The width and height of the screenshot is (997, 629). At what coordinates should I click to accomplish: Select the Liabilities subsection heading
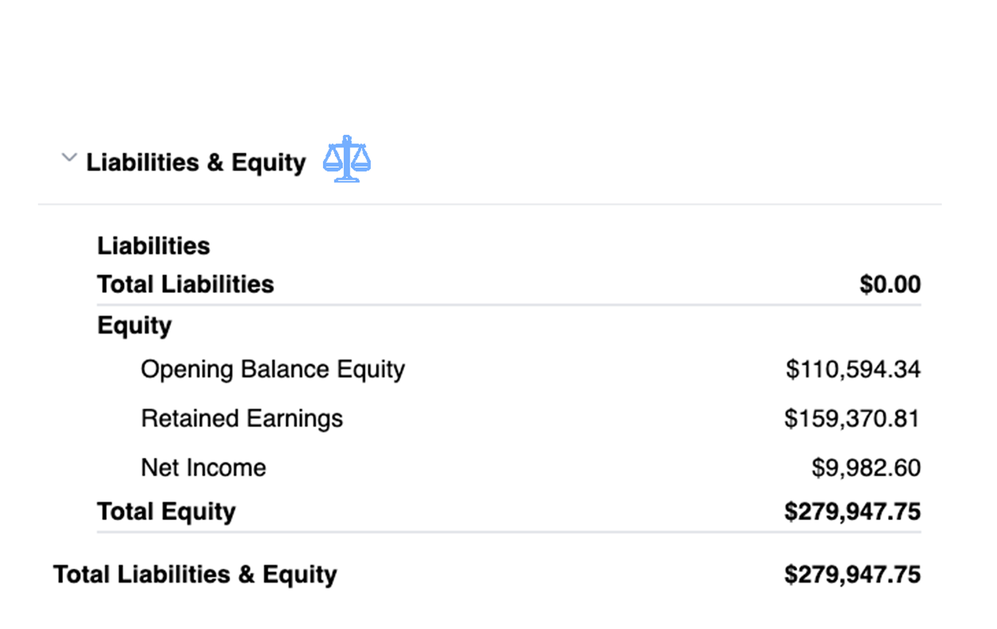[x=154, y=246]
